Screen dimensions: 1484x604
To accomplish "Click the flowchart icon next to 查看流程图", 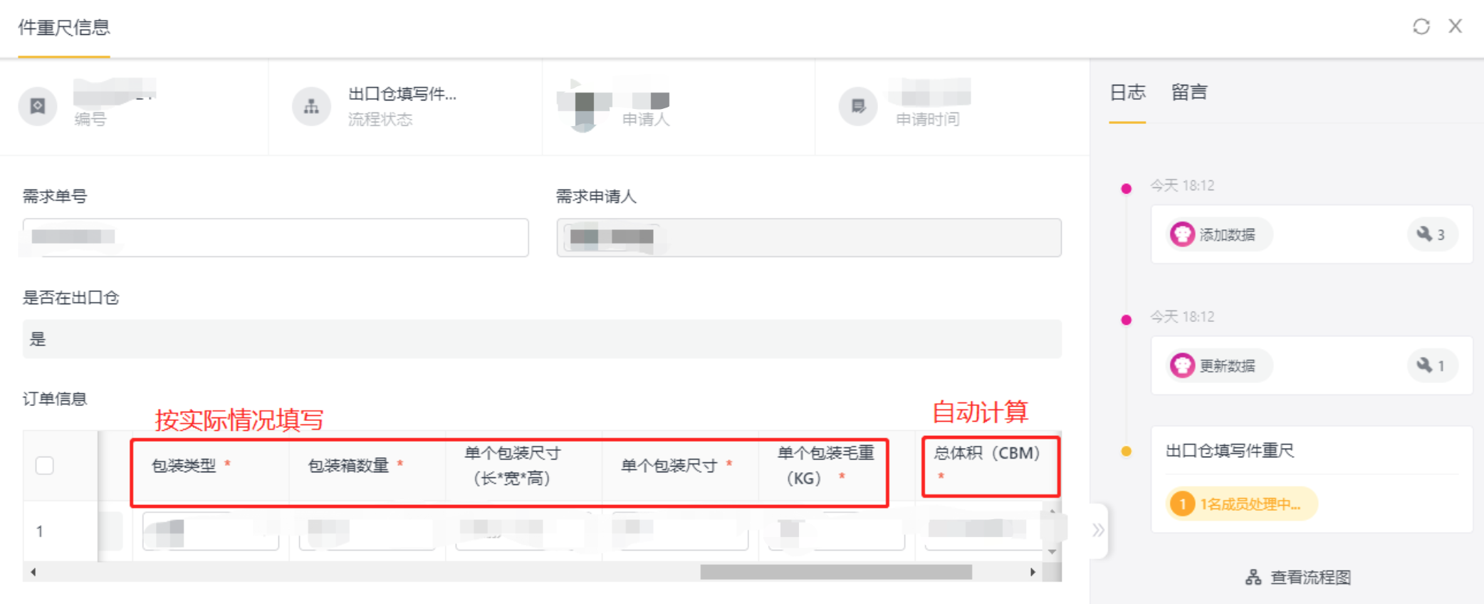I will (1253, 577).
